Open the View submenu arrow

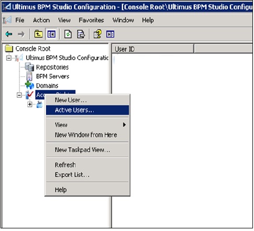coord(124,125)
